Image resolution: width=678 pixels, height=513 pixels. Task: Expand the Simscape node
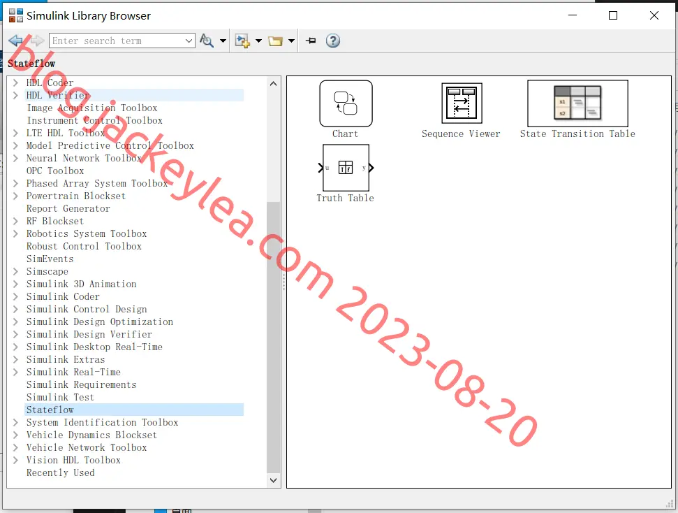point(15,271)
